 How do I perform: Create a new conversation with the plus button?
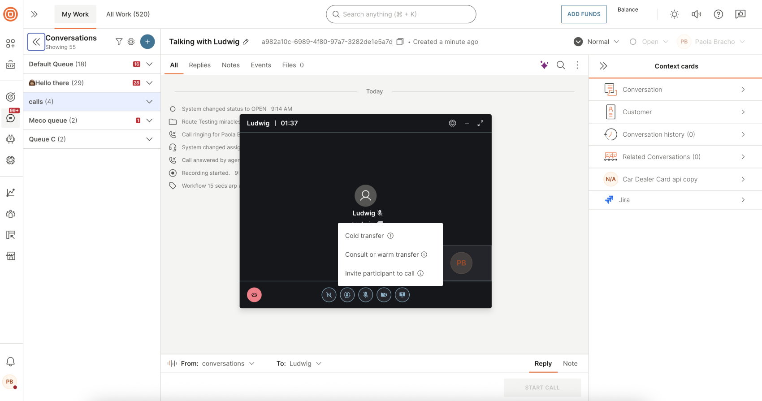147,42
